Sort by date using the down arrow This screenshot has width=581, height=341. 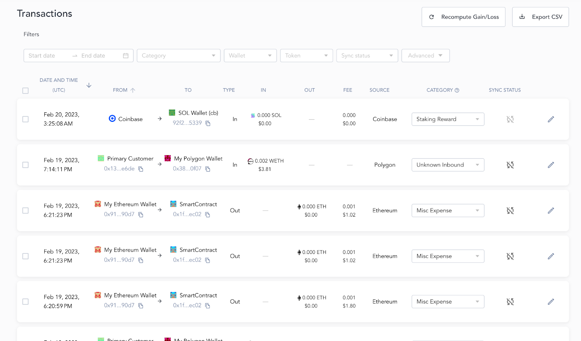click(x=89, y=85)
